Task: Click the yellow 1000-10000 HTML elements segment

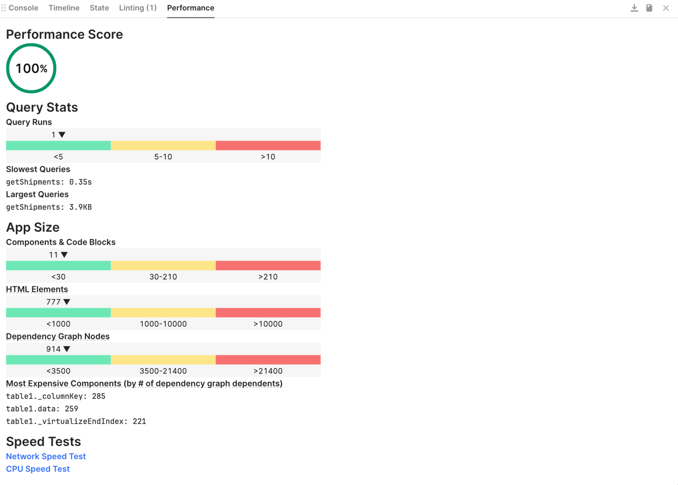Action: (x=163, y=313)
